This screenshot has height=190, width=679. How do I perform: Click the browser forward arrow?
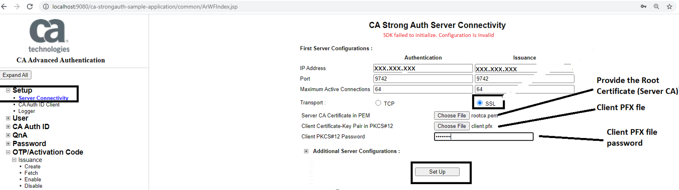[17, 7]
